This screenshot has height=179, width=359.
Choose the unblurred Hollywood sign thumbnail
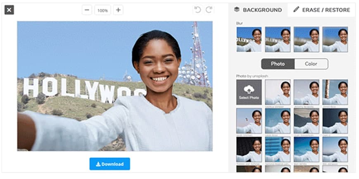point(249,39)
